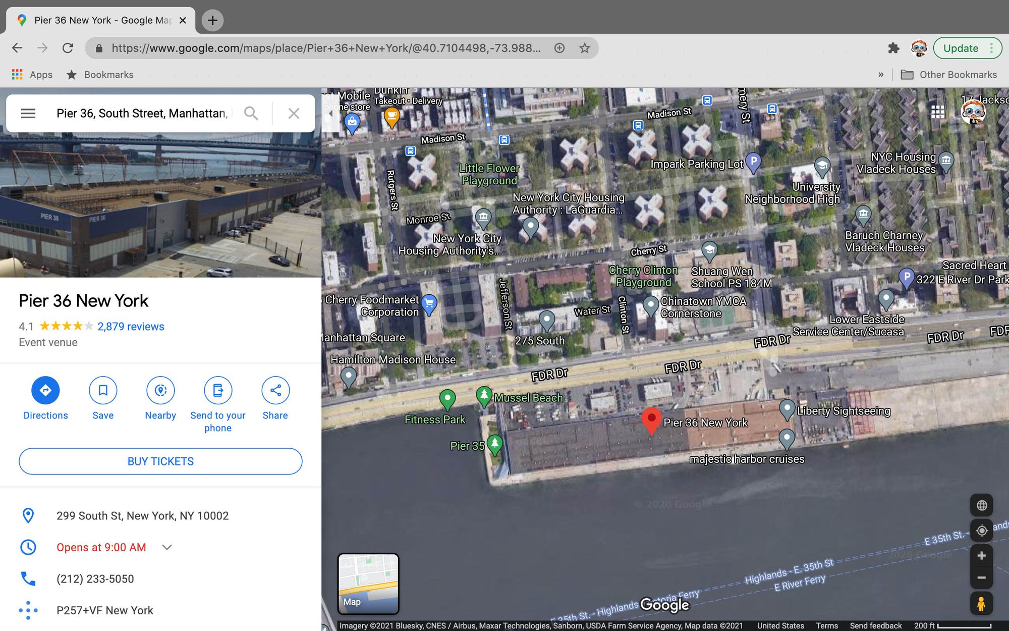Expand the opening hours chevron
The width and height of the screenshot is (1009, 631).
pos(167,547)
